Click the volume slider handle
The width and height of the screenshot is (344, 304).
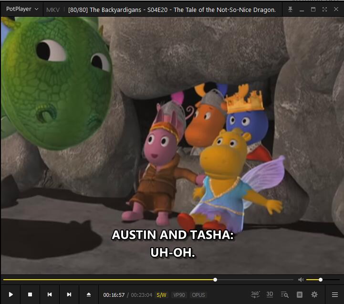click(x=321, y=280)
